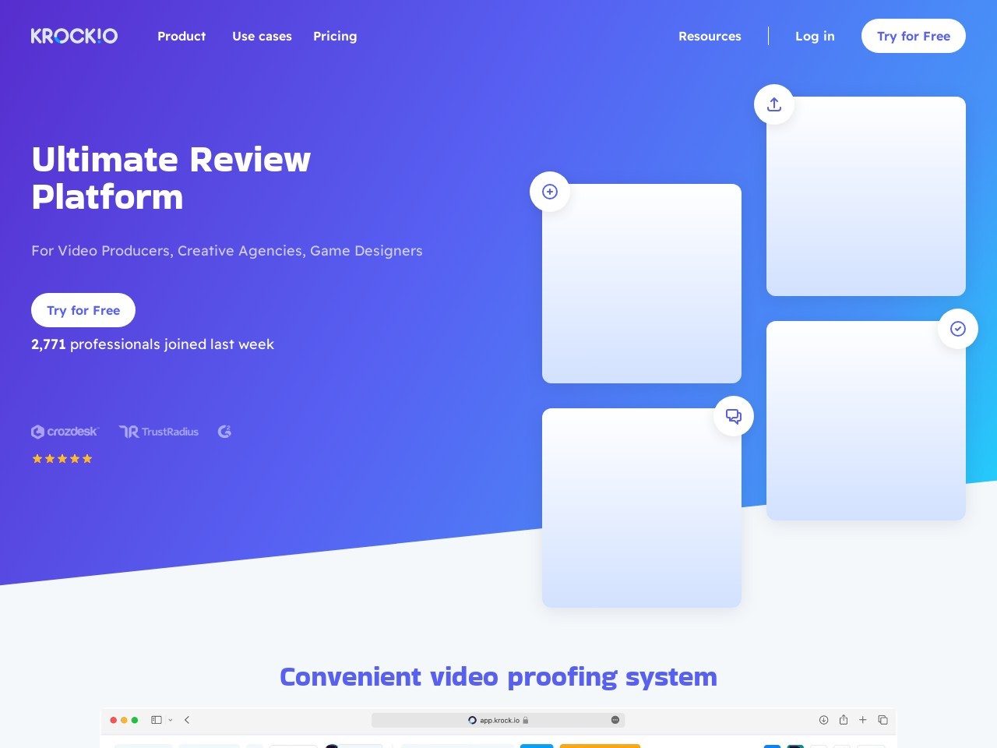
Task: Click the ellipsis icon in mockup address bar
Action: click(615, 720)
